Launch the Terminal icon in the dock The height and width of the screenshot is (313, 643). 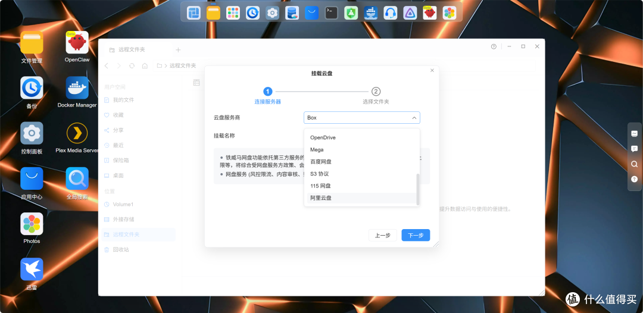tap(332, 13)
